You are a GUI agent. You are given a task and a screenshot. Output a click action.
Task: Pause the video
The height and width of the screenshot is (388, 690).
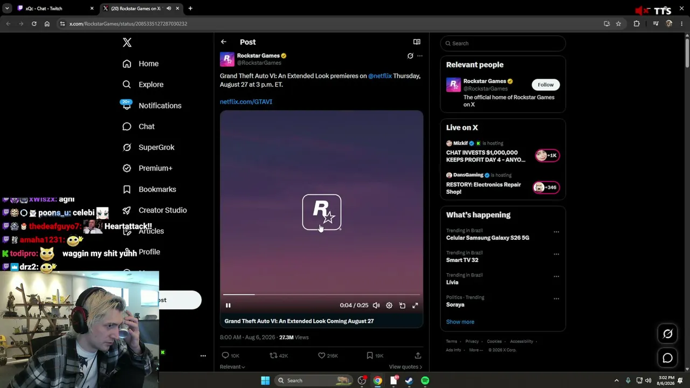point(228,306)
